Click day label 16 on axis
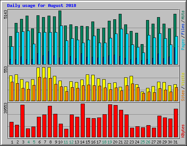The width and height of the screenshot is (187, 146). [x=93, y=142]
